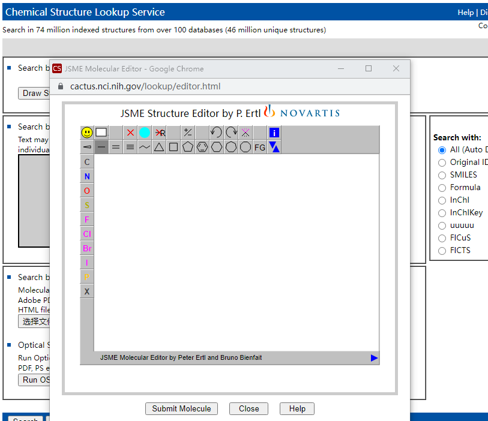488x421 pixels.
Task: Select the Fluorine (F) atom button
Action: (87, 219)
